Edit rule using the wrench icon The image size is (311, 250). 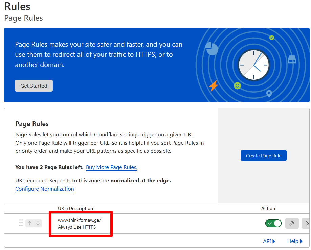(292, 223)
